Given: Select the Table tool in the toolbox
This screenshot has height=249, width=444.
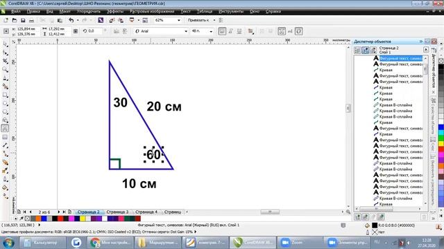Looking at the screenshot, I should point(5,137).
